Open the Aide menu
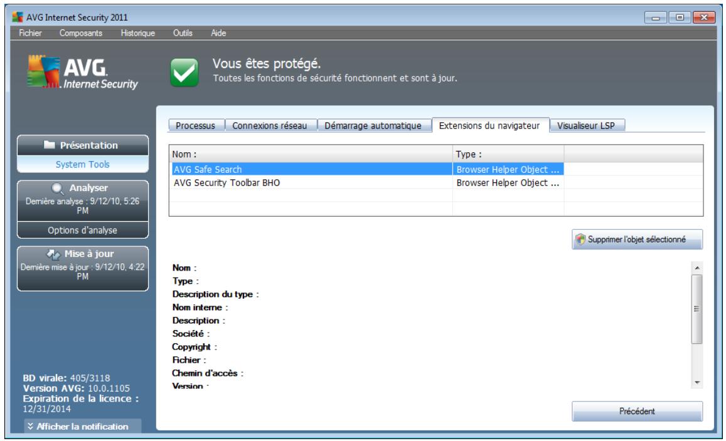 click(x=218, y=33)
